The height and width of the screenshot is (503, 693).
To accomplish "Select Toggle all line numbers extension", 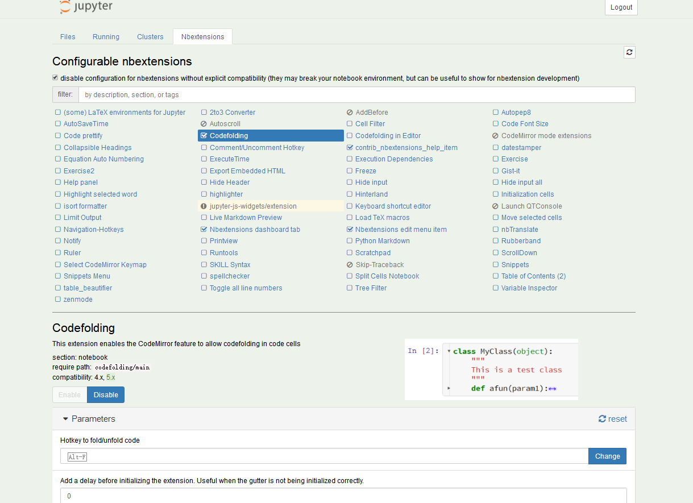I will click(x=246, y=288).
